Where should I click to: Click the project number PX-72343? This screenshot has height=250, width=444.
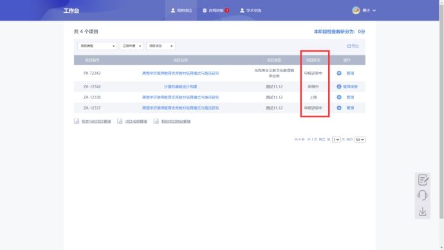[x=92, y=73]
